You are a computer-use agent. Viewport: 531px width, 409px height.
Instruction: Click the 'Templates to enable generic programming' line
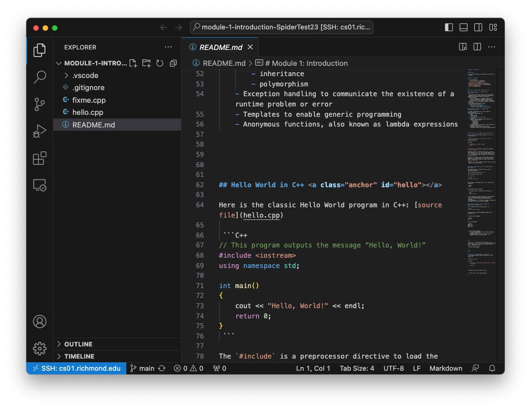coord(318,114)
